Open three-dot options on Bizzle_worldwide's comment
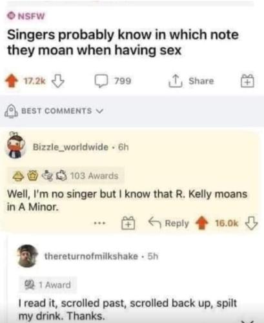 pyautogui.click(x=99, y=224)
